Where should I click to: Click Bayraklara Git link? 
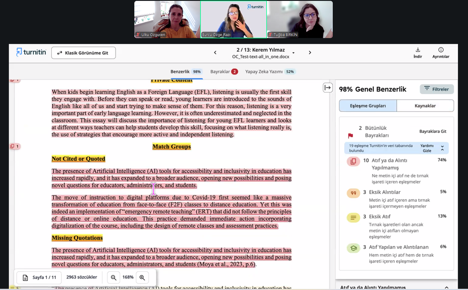point(432,132)
